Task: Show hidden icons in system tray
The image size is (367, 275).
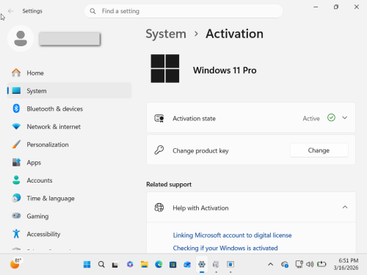Action: click(x=270, y=264)
